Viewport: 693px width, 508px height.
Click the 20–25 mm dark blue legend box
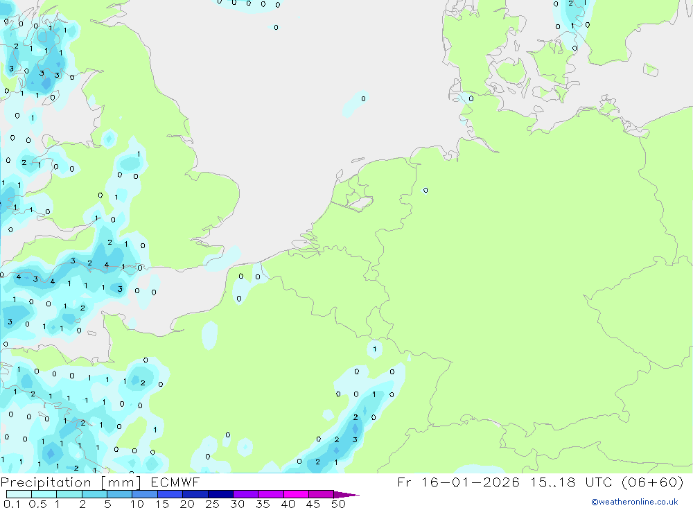[x=195, y=494]
